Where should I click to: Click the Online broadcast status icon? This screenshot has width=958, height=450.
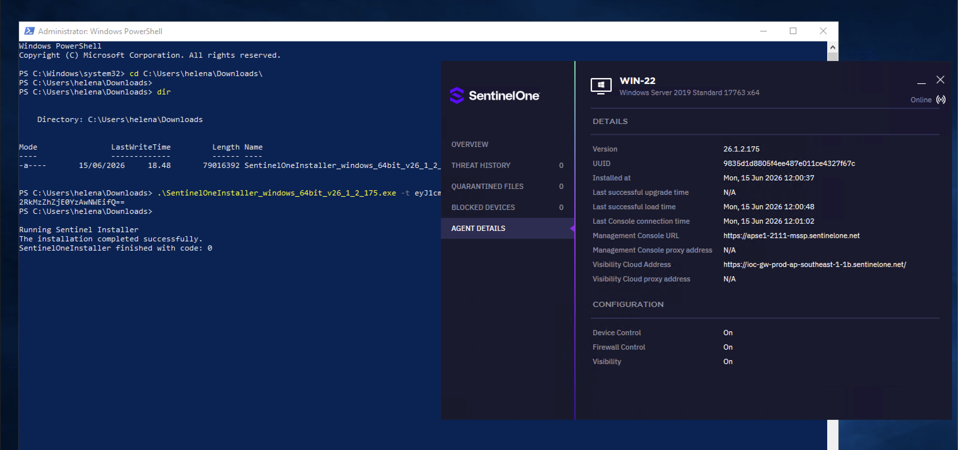click(x=941, y=99)
